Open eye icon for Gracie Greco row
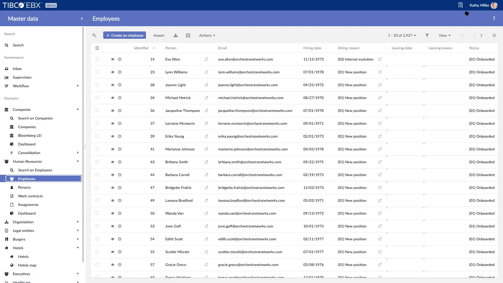The image size is (503, 283). click(113, 265)
